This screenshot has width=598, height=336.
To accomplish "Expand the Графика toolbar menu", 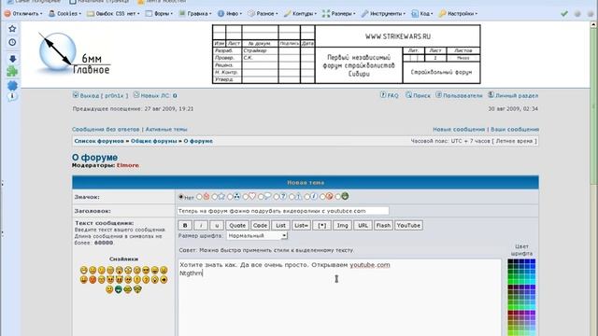I will 195,13.
